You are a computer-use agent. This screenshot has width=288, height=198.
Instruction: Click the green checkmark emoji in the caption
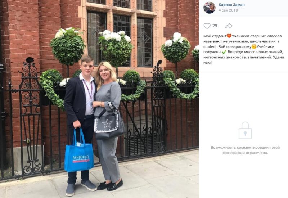coord(224,52)
